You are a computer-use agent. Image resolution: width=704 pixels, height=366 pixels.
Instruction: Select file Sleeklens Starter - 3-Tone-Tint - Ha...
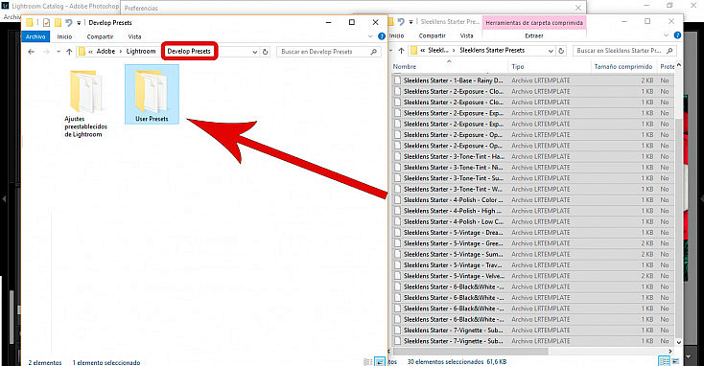pos(454,156)
